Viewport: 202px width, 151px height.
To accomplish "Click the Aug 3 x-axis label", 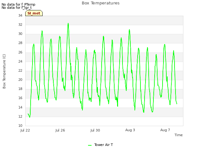I will [130, 130].
